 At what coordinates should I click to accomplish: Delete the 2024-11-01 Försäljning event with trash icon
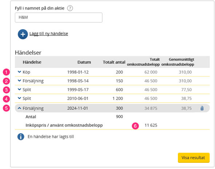pyautogui.click(x=202, y=108)
